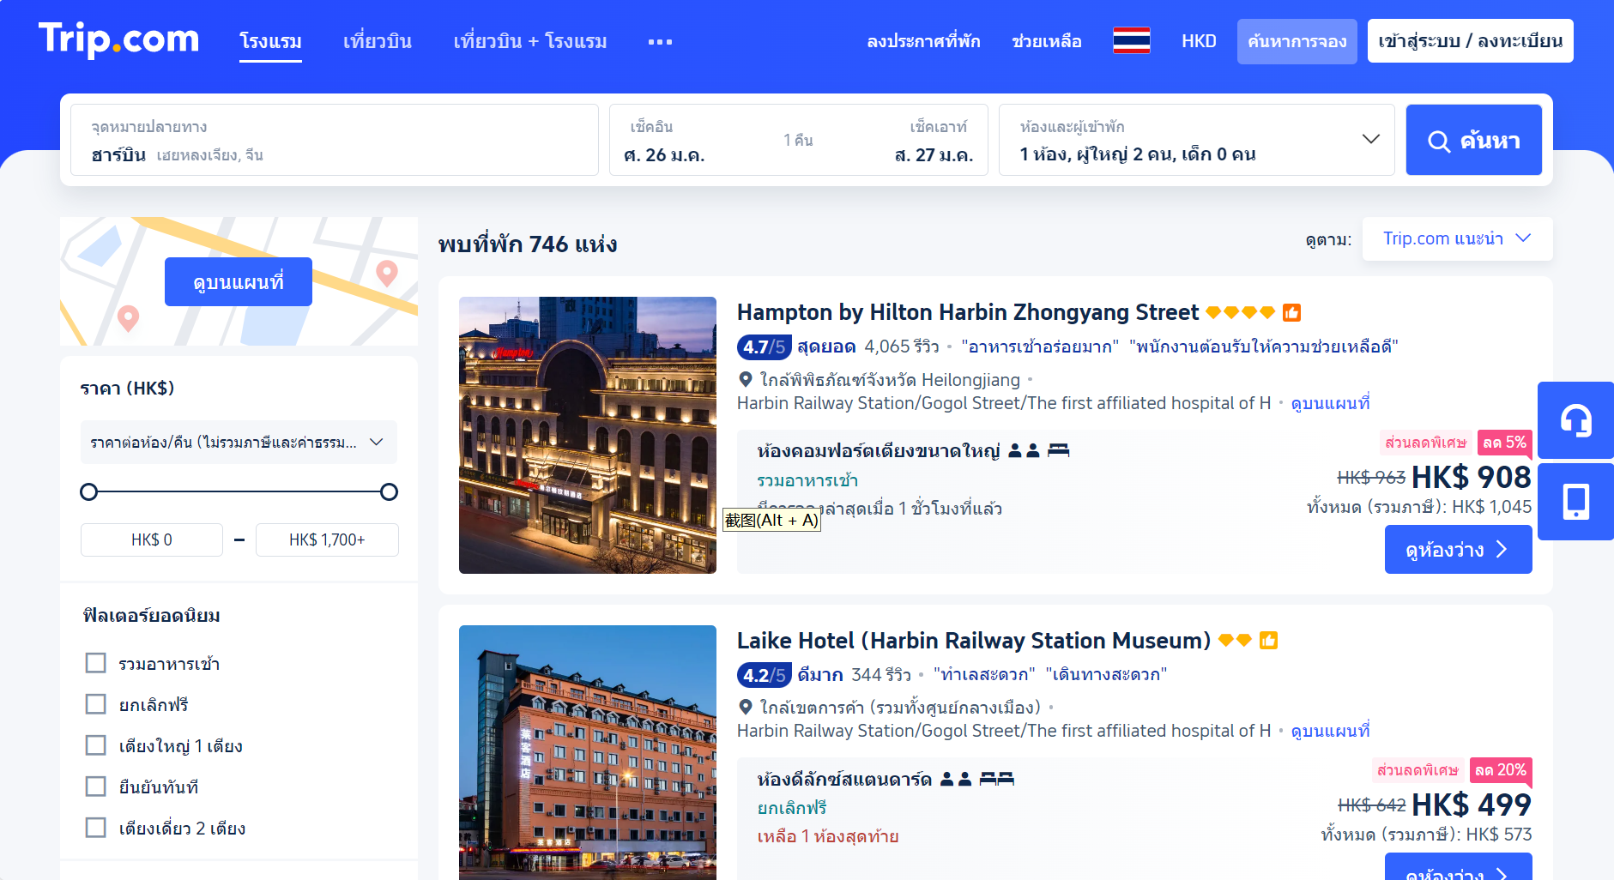The image size is (1614, 880).
Task: Click the location pin under Hampton rating
Action: pyautogui.click(x=746, y=379)
